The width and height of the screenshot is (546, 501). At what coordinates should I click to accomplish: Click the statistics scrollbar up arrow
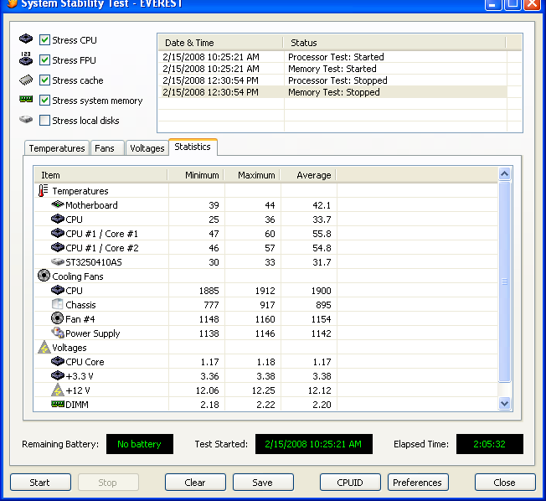[x=505, y=173]
